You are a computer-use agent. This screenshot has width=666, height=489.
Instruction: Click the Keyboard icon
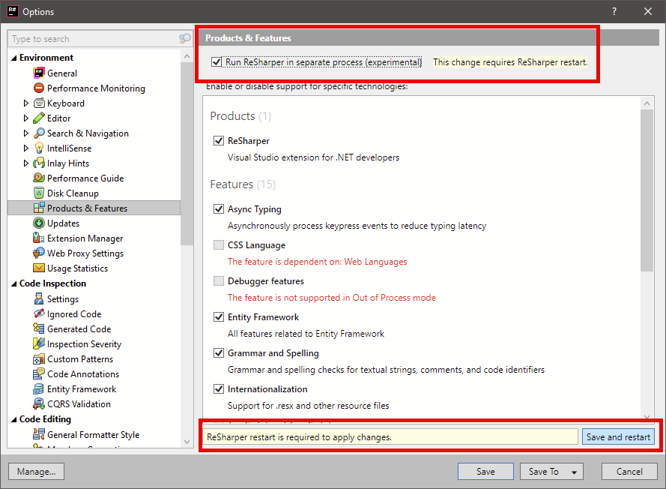(x=39, y=103)
